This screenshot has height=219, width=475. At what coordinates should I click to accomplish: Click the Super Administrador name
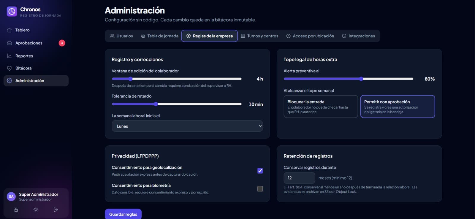[39, 194]
